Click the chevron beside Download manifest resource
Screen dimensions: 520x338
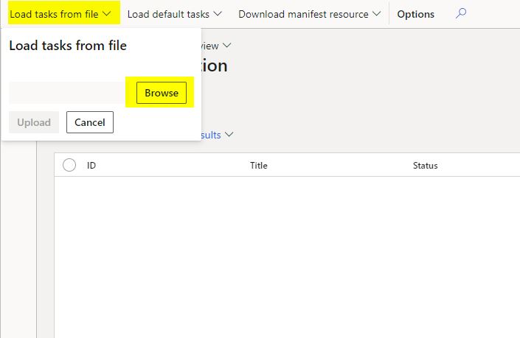(x=377, y=14)
